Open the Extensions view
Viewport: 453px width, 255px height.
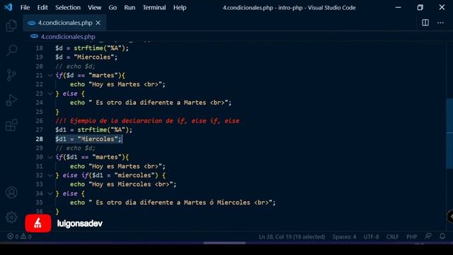(11, 125)
